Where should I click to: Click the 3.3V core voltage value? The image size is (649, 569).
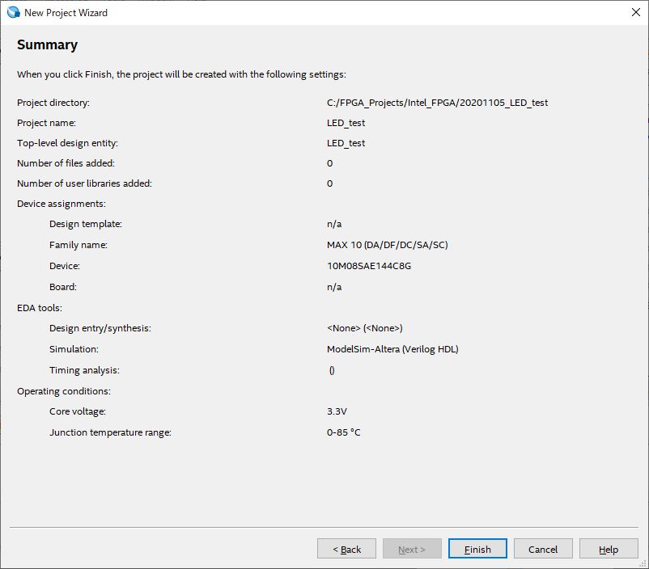[337, 411]
